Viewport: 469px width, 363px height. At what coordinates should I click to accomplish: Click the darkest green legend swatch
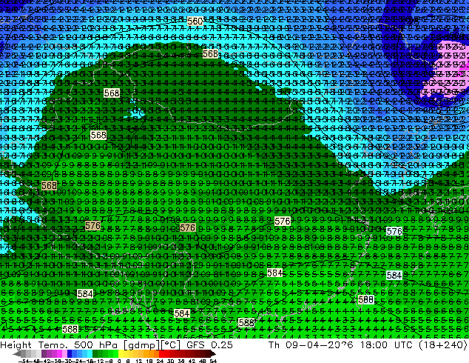coord(95,354)
